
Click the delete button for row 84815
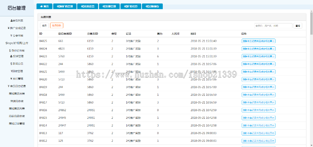[258, 118]
